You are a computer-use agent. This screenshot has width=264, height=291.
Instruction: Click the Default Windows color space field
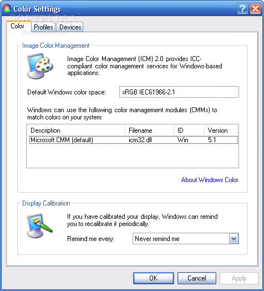click(x=179, y=92)
